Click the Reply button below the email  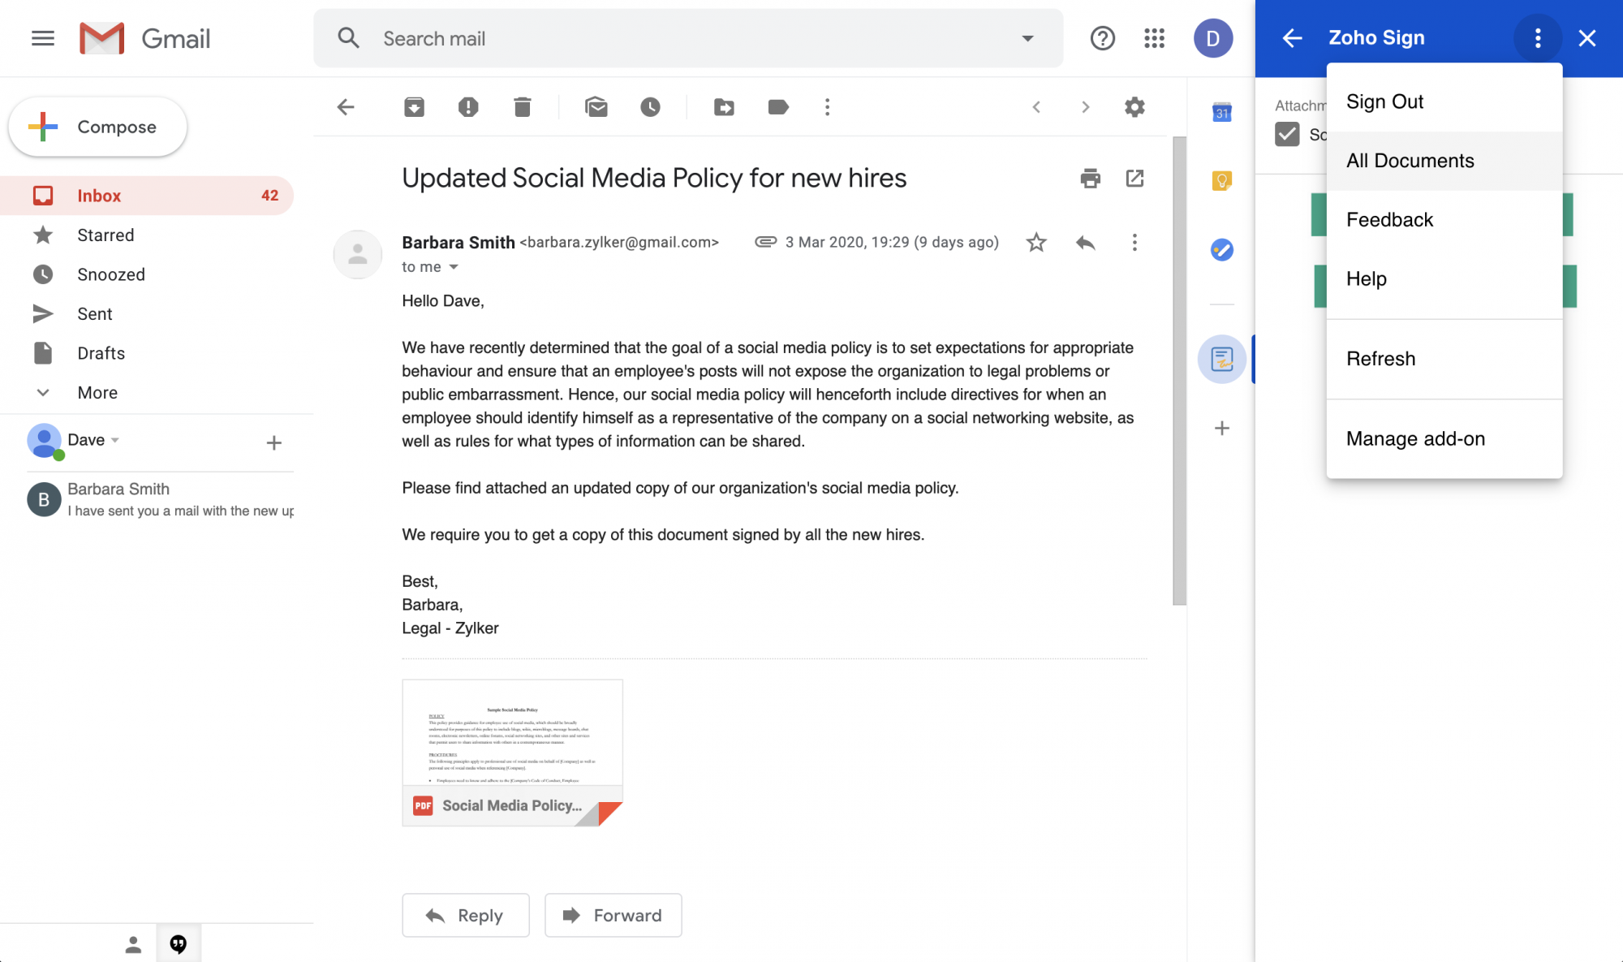[466, 915]
